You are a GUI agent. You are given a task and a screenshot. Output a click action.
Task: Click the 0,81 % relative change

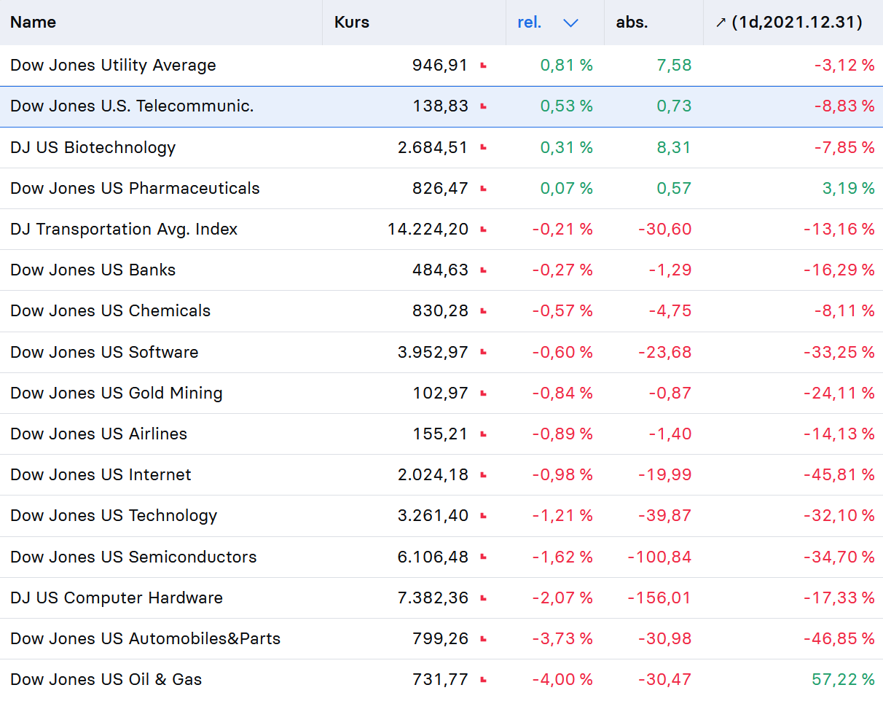coord(567,66)
